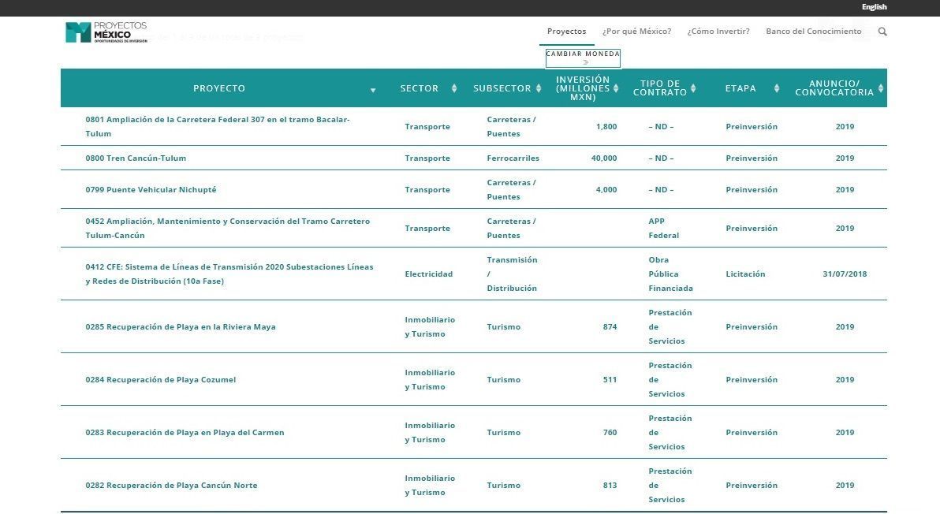940x514 pixels.
Task: Sort by Subsector column arrows
Action: click(539, 88)
